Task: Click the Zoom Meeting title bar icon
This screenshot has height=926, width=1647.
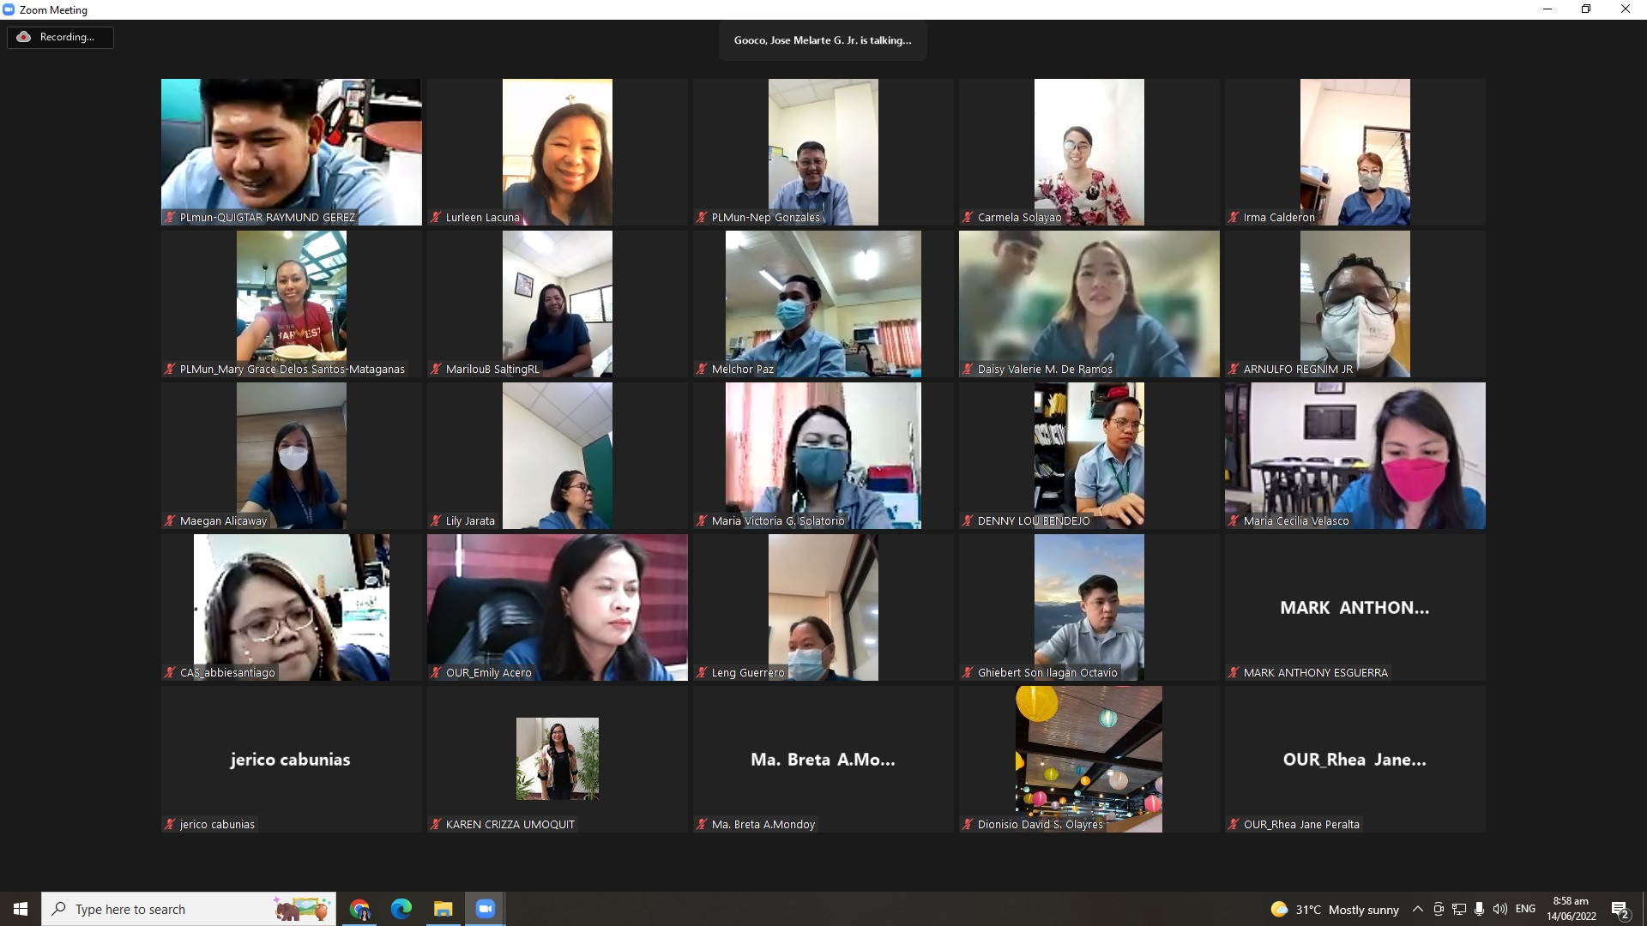Action: 9,9
